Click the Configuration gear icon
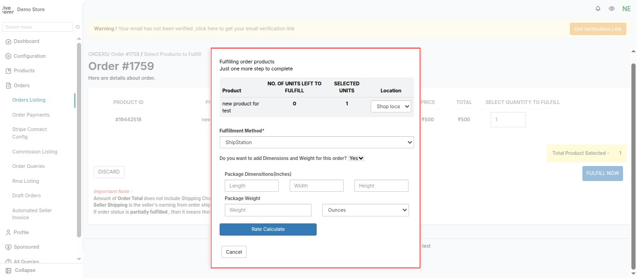The image size is (637, 278). (8, 56)
